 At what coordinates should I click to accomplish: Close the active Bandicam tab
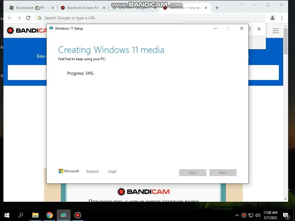coord(206,8)
